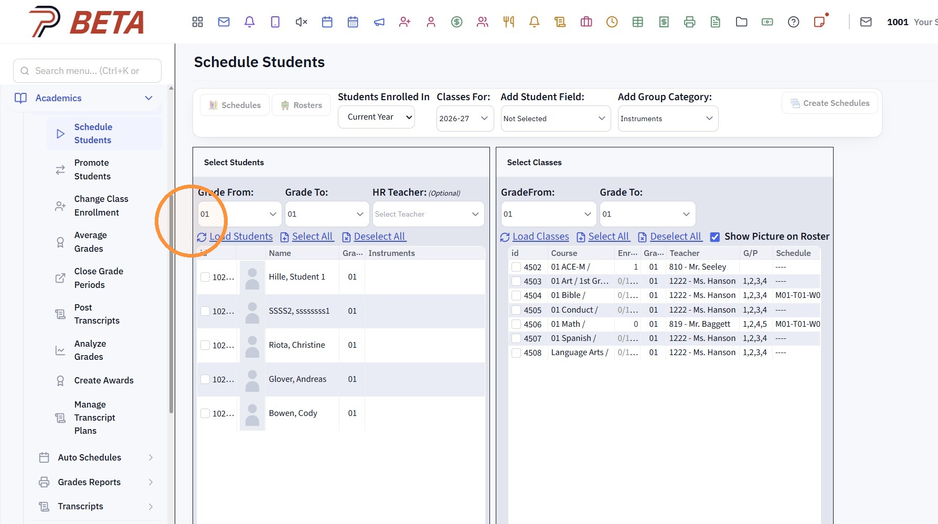Open the red sticky note icon
The width and height of the screenshot is (938, 524).
coord(819,22)
